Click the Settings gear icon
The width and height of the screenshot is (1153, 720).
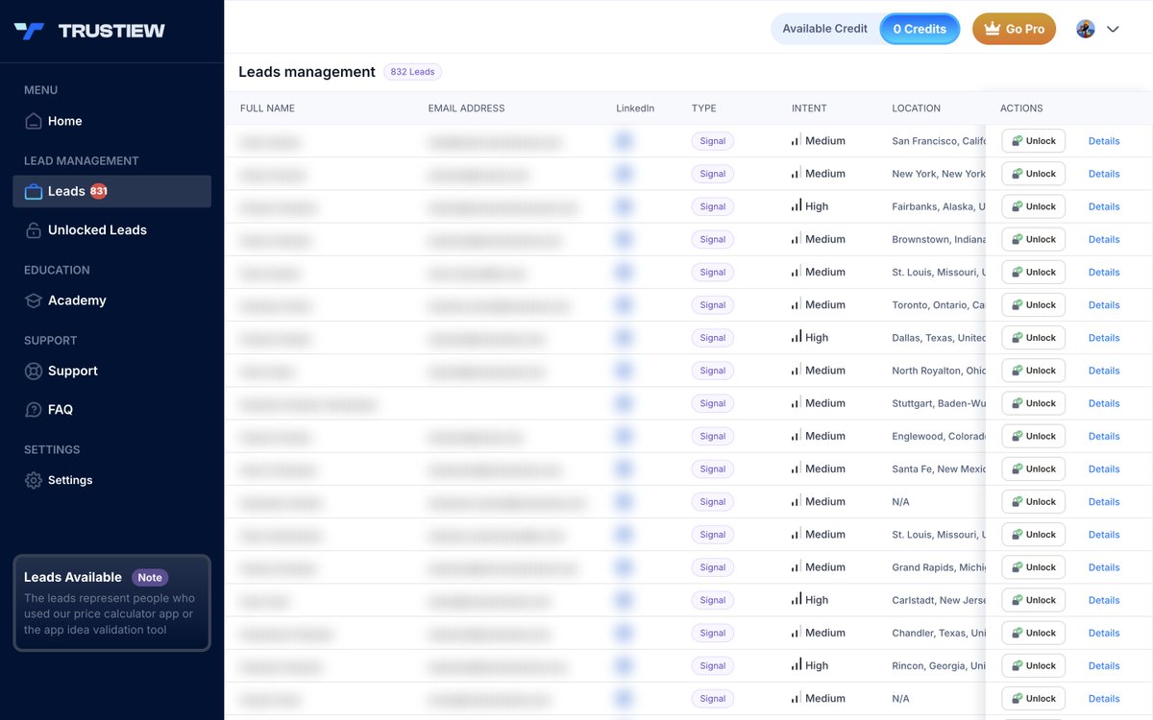[x=34, y=480]
